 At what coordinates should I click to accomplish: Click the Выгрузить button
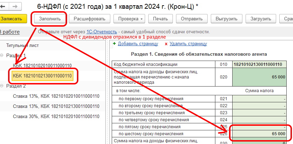(227, 19)
